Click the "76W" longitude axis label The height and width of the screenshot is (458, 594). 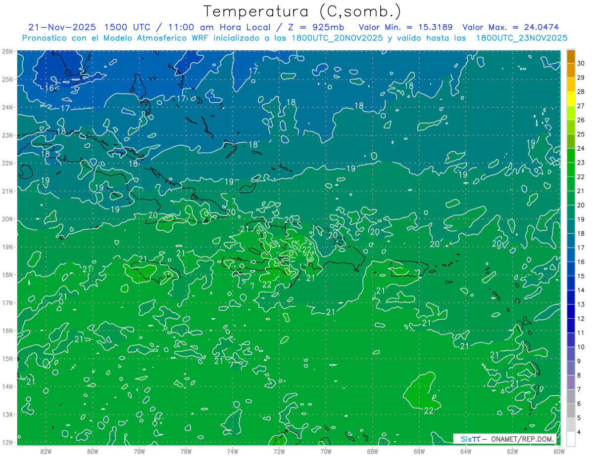tap(186, 451)
